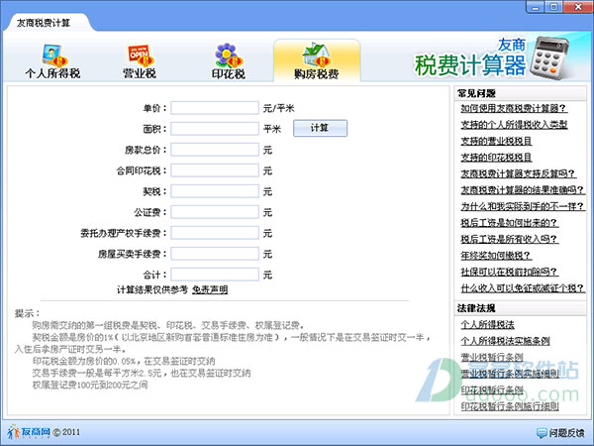Image resolution: width=594 pixels, height=446 pixels.
Task: Click the 计算 button
Action: click(x=320, y=128)
